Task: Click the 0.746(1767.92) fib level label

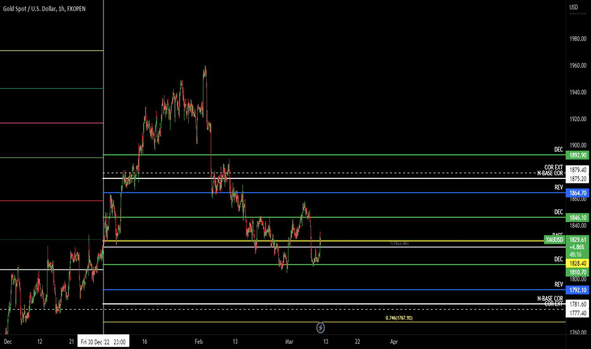Action: click(399, 318)
